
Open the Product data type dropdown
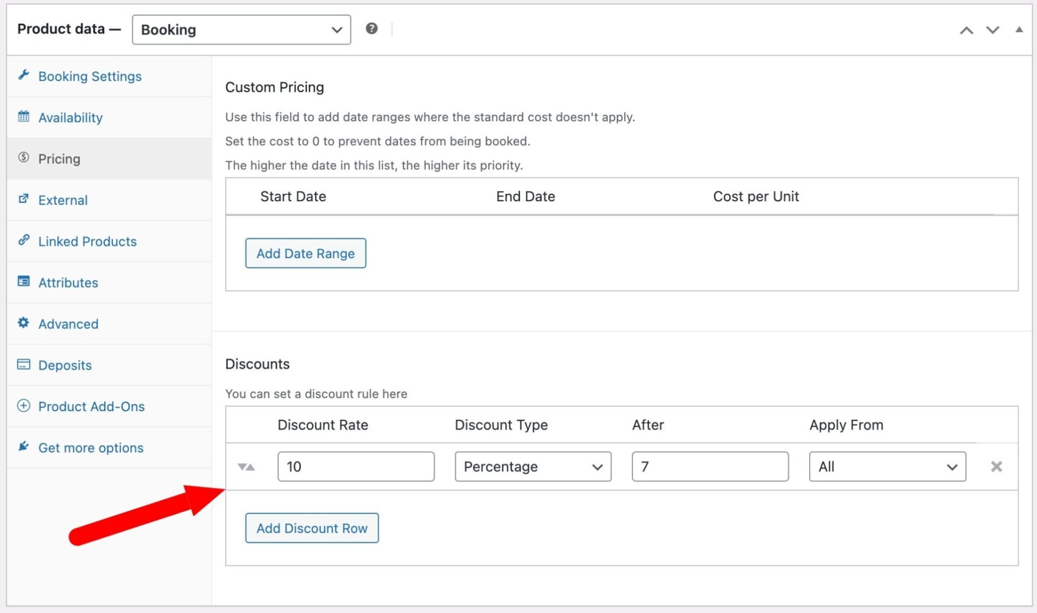coord(241,30)
